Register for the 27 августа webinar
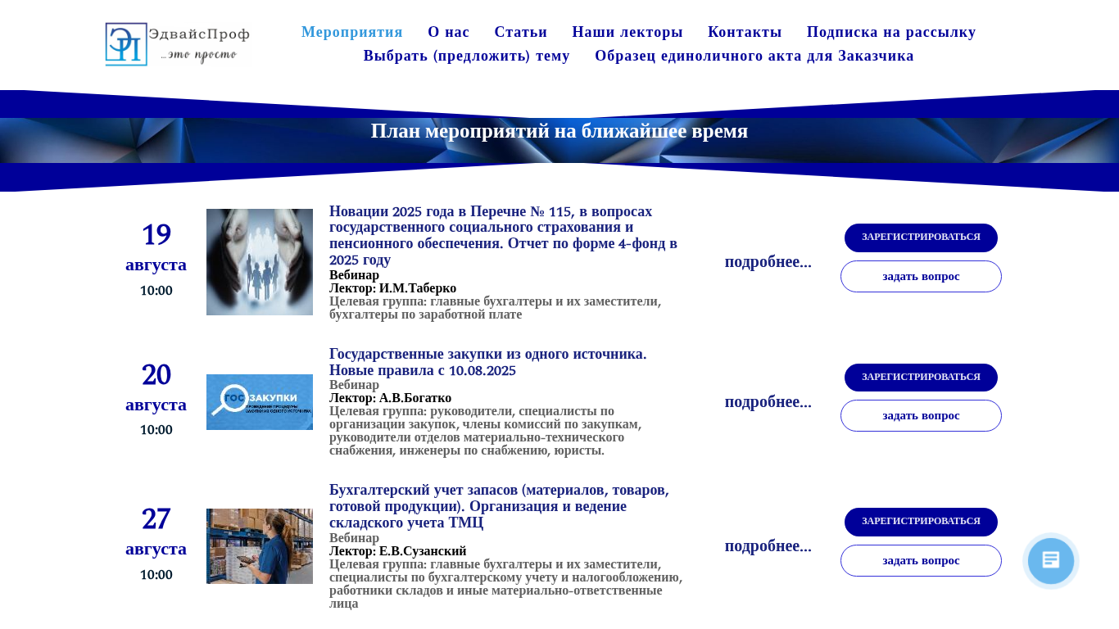Image resolution: width=1119 pixels, height=629 pixels. point(921,522)
